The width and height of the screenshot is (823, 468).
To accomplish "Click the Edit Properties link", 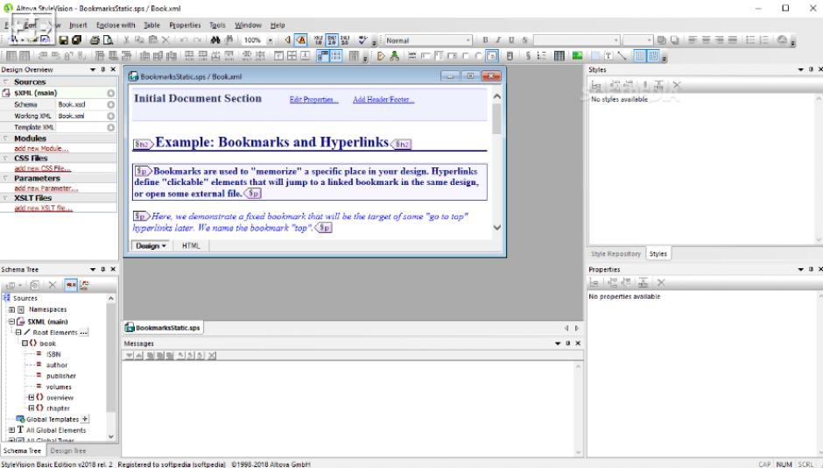I will pos(313,99).
